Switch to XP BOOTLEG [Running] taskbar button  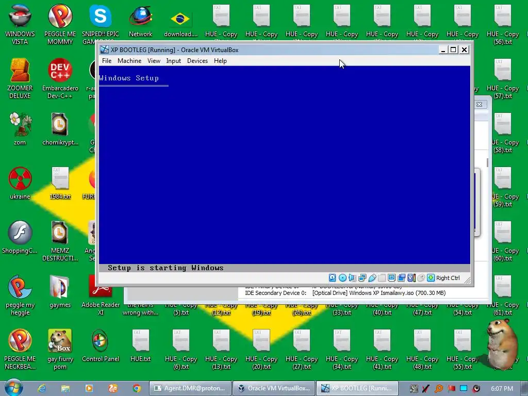pyautogui.click(x=357, y=388)
